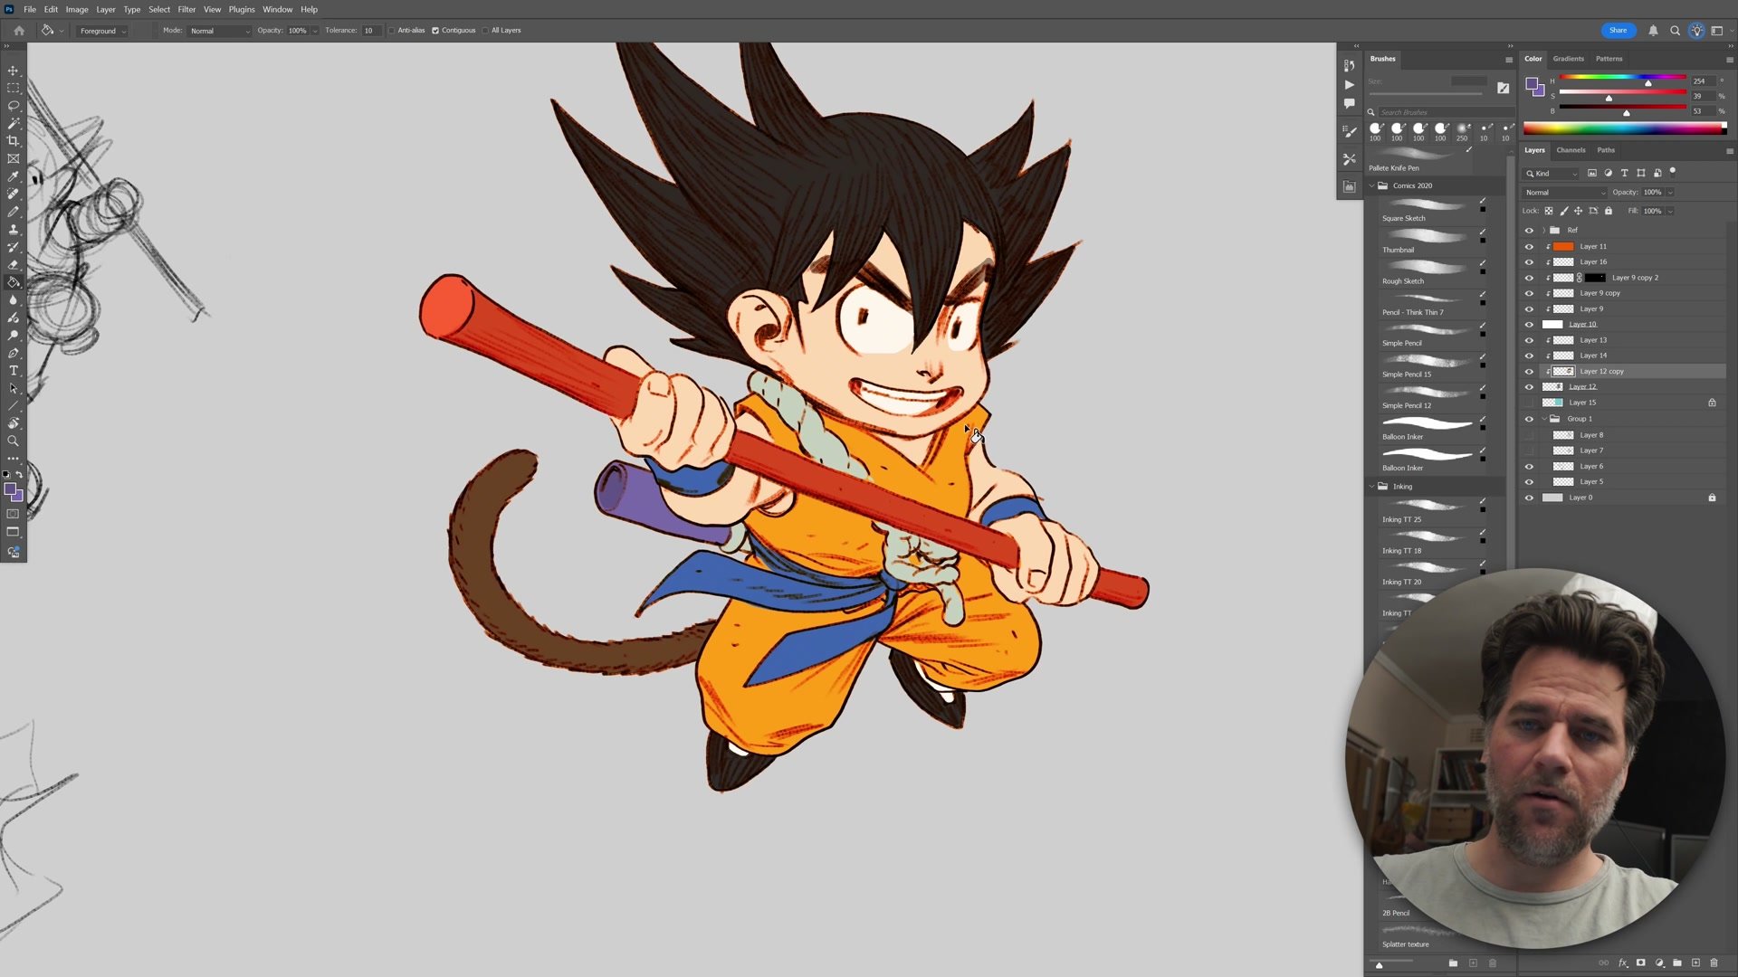Select the Zoom tool

[x=13, y=441]
